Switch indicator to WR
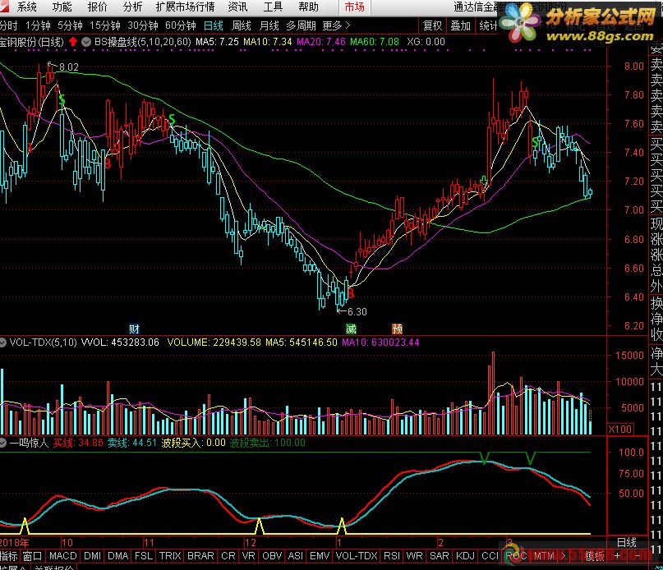 coord(414,555)
